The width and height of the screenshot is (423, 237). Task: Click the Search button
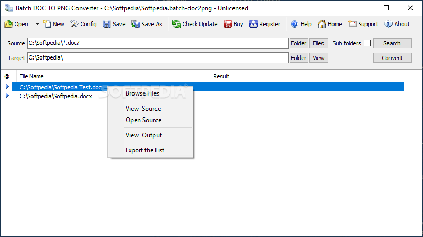[x=392, y=43]
